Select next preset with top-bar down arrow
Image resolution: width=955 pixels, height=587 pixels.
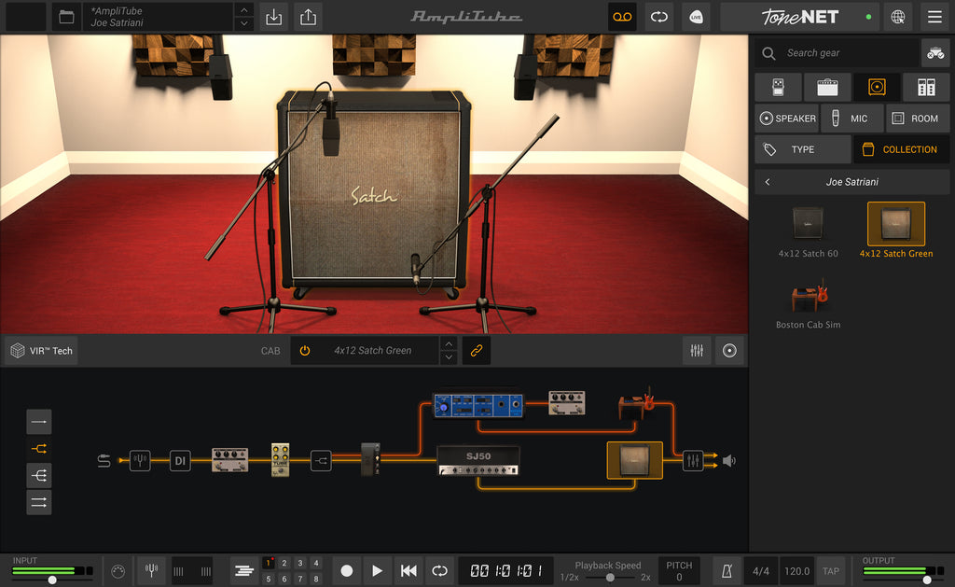243,23
